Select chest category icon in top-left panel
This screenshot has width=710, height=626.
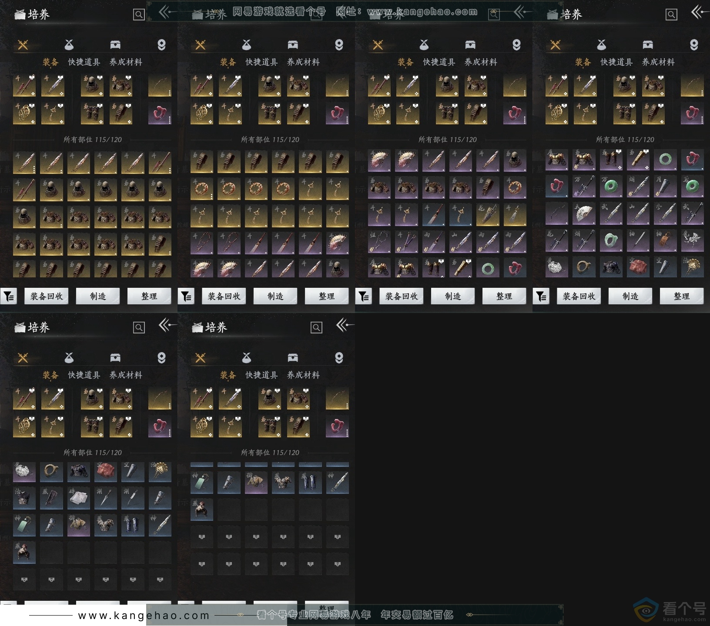(x=115, y=45)
